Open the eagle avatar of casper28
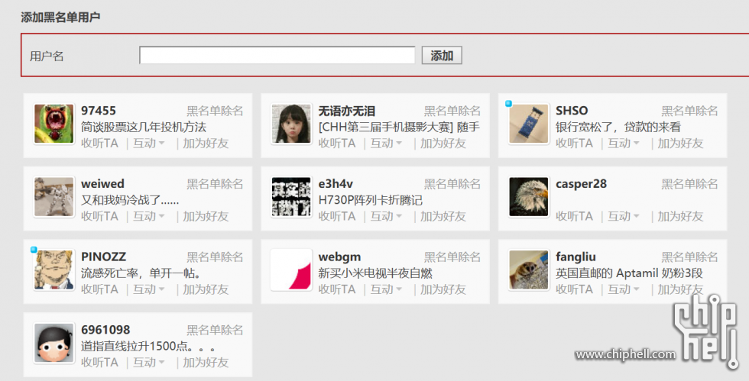Viewport: 749px width, 381px height. point(529,197)
